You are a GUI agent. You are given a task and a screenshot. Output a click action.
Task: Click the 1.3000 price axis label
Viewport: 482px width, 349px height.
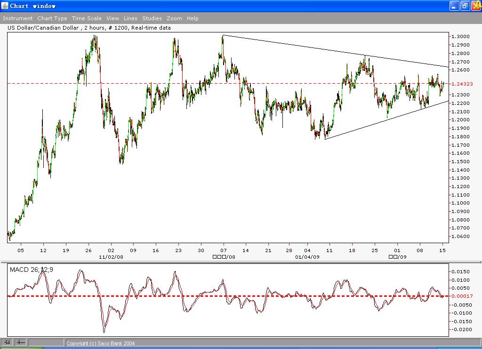(460, 37)
